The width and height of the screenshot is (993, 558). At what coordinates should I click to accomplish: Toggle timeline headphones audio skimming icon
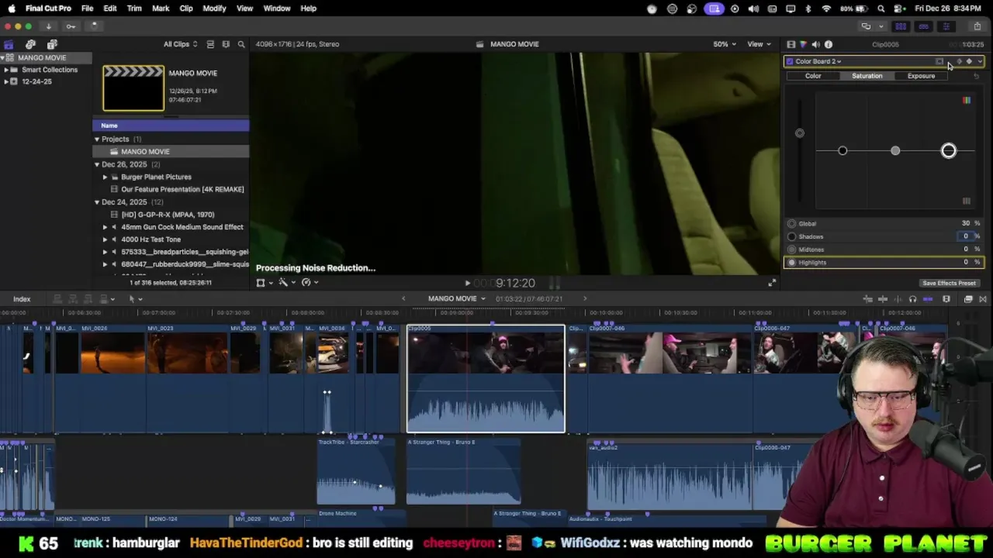[x=912, y=299]
